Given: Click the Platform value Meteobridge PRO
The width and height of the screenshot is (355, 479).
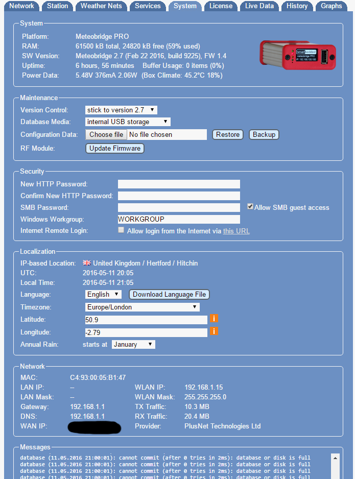Looking at the screenshot, I should 102,37.
